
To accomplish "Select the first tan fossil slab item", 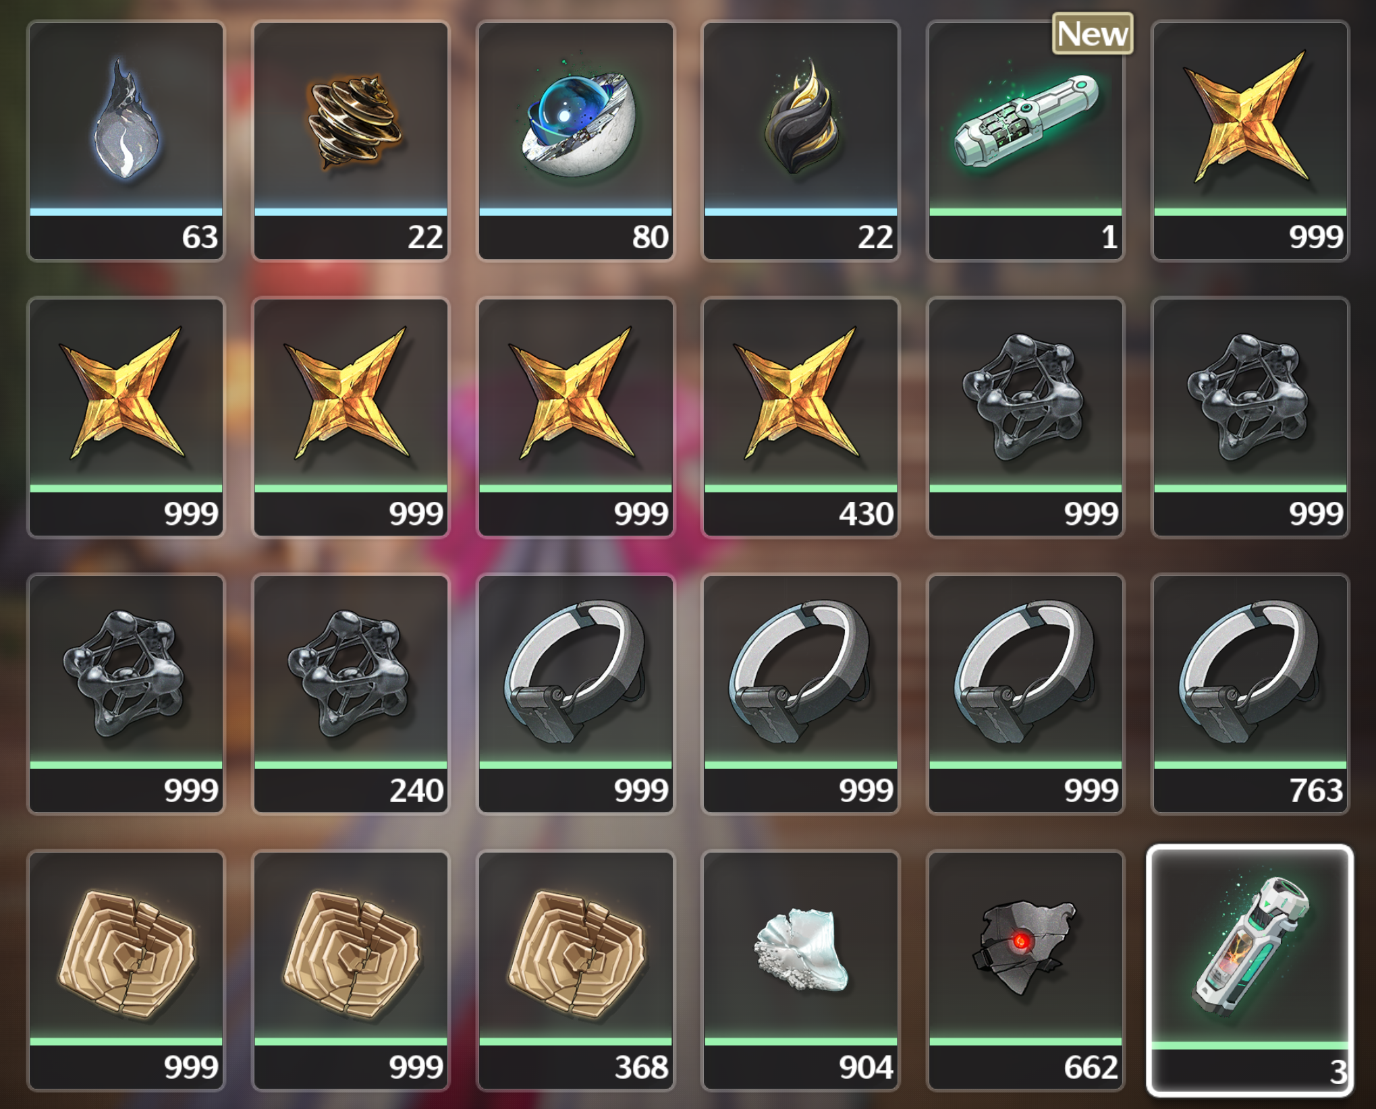I will [x=126, y=971].
